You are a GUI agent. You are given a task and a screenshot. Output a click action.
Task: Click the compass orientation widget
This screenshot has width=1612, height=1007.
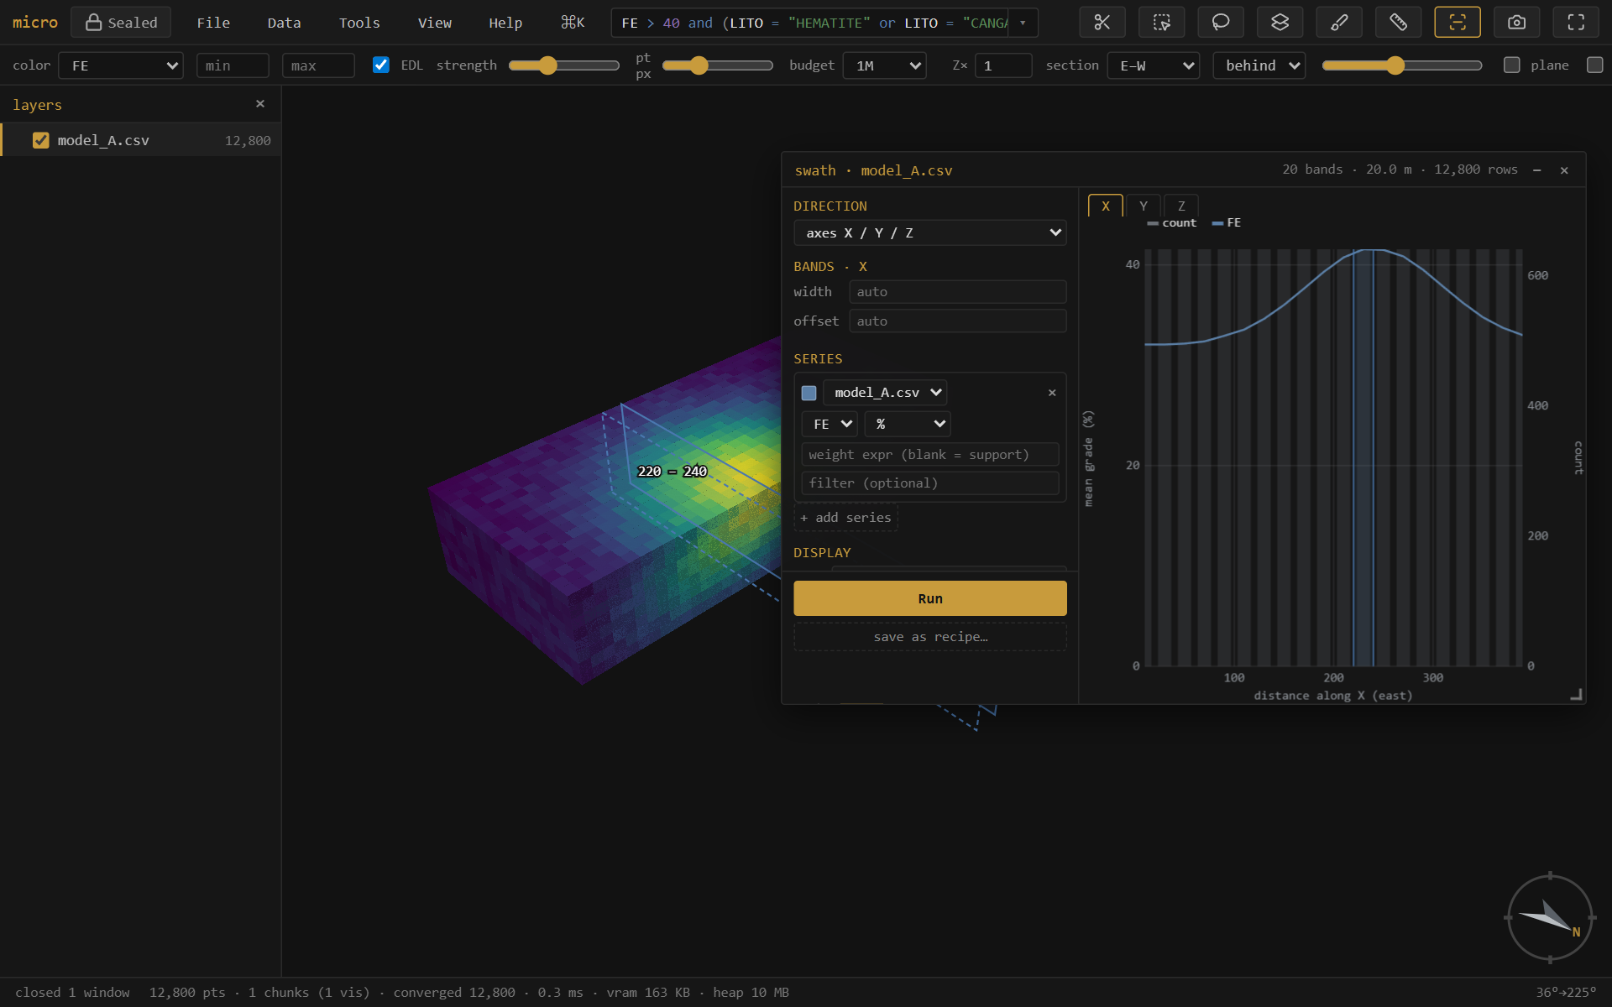click(1550, 917)
